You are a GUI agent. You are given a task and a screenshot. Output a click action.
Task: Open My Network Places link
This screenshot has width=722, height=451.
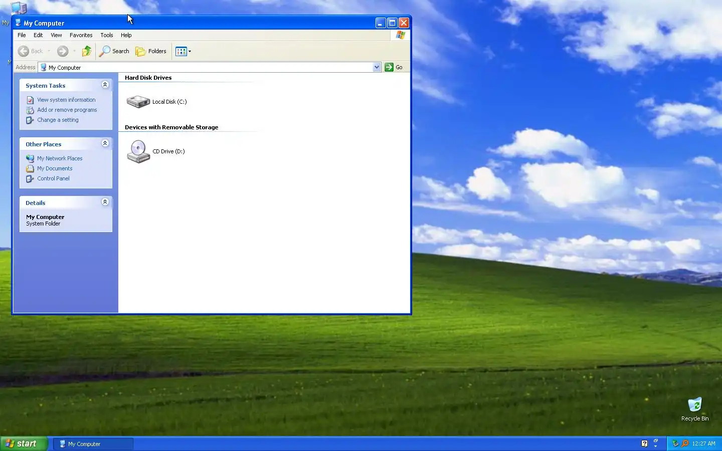click(x=60, y=158)
